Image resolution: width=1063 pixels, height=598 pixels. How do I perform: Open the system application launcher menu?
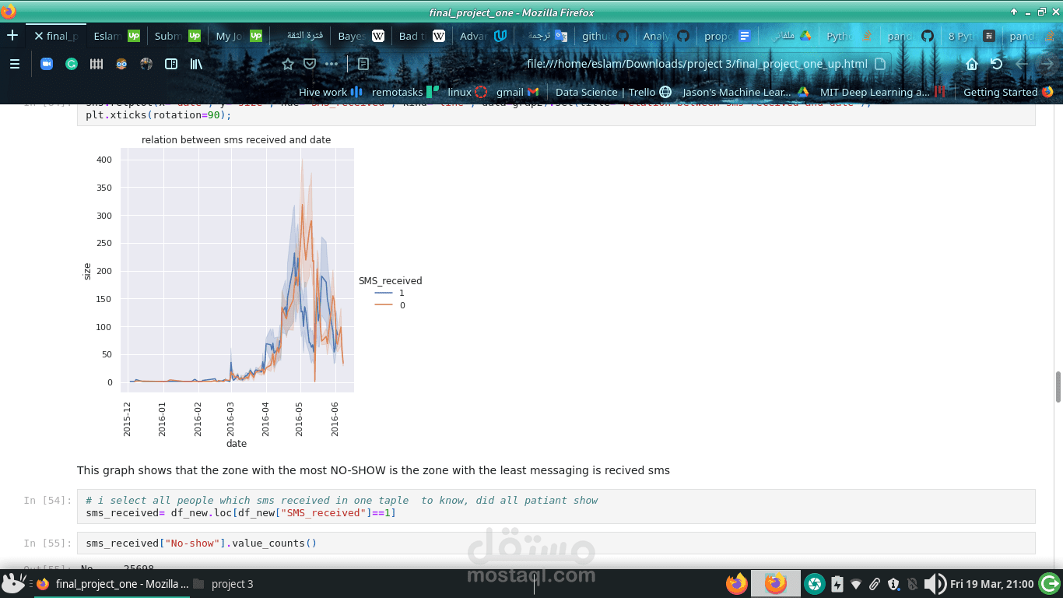pos(14,583)
